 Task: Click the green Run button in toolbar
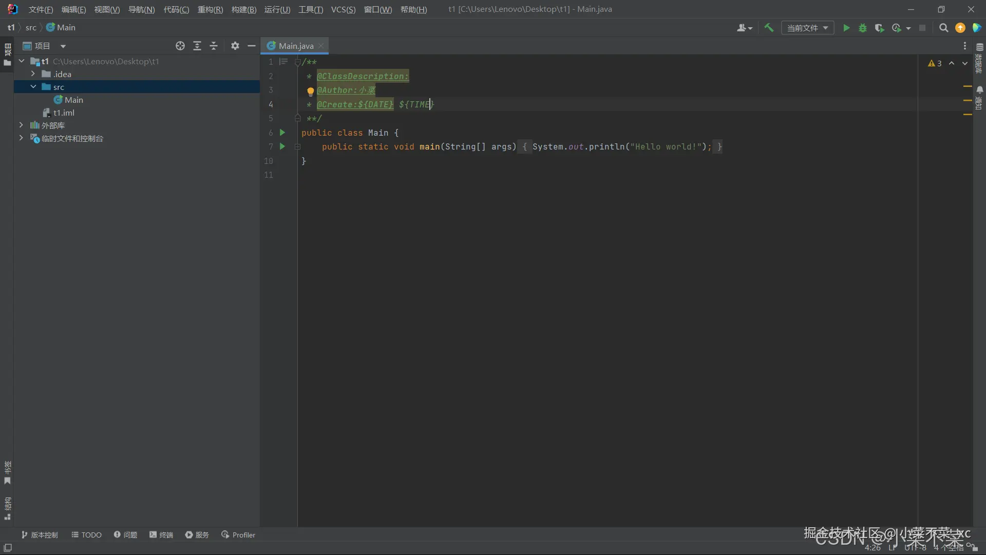pyautogui.click(x=846, y=28)
